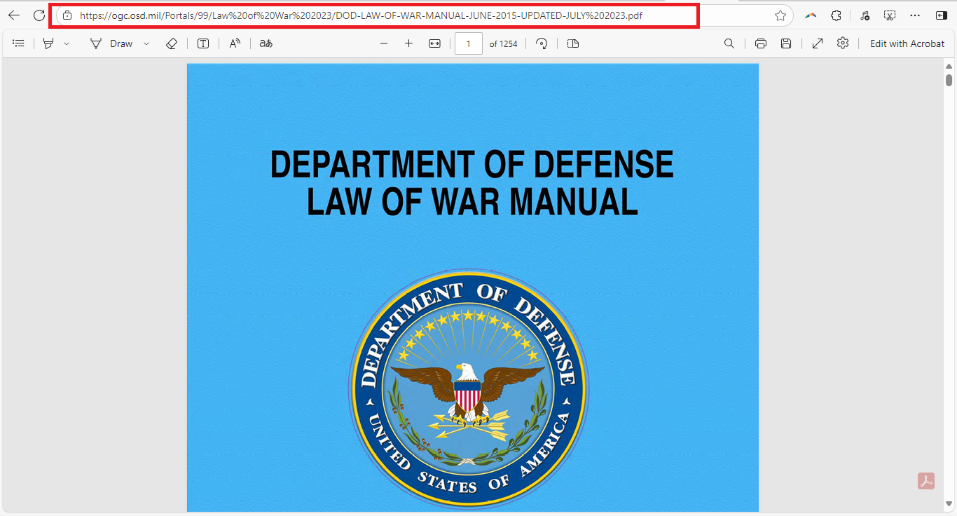Open the Page view options

coord(573,43)
